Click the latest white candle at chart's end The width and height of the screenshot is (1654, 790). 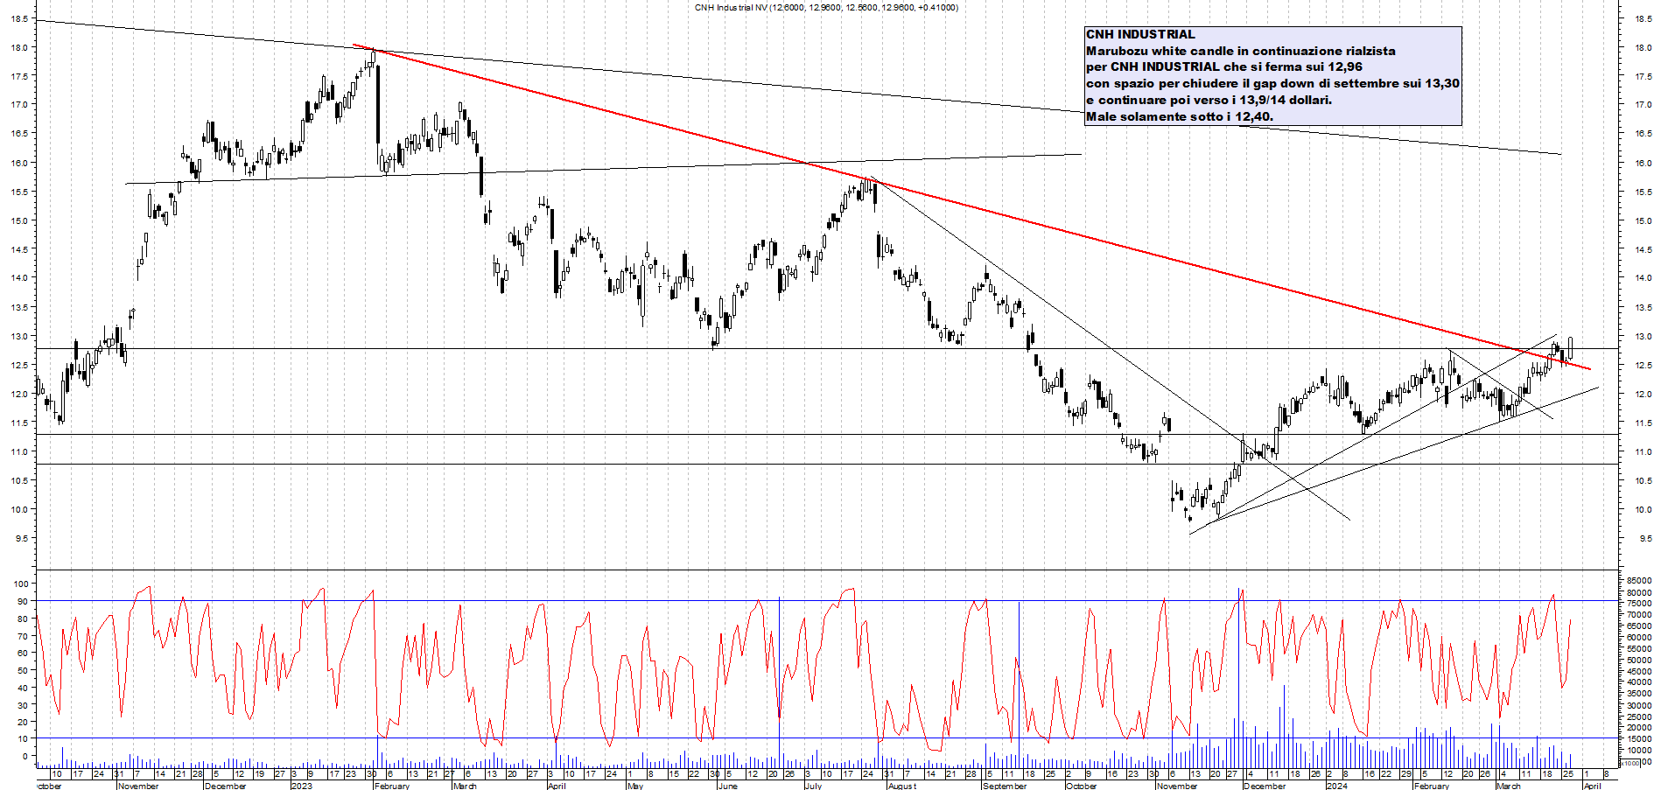[x=1571, y=348]
